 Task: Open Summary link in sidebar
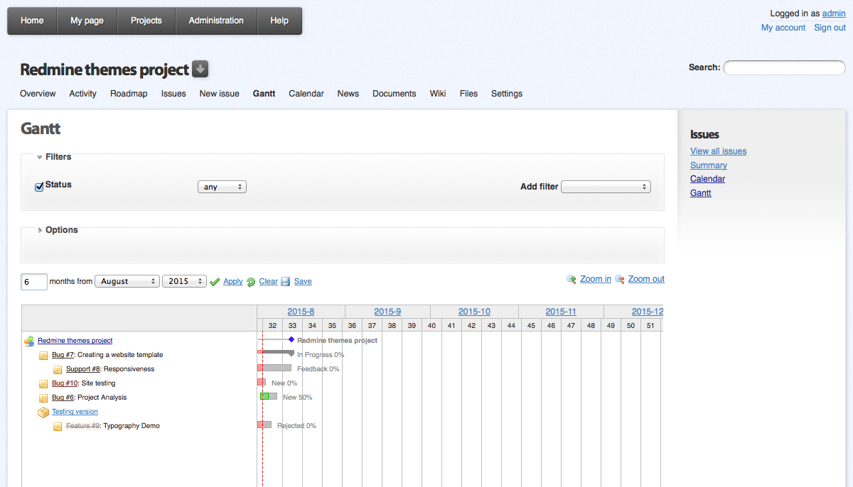(709, 165)
